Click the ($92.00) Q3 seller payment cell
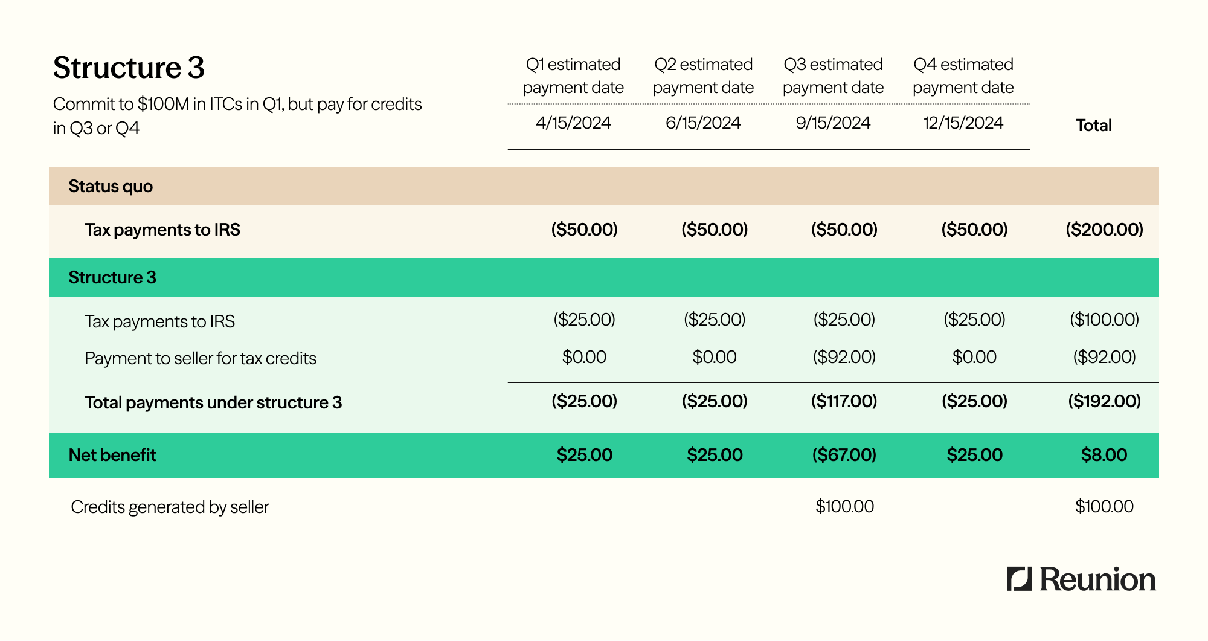This screenshot has width=1208, height=641. 844,357
